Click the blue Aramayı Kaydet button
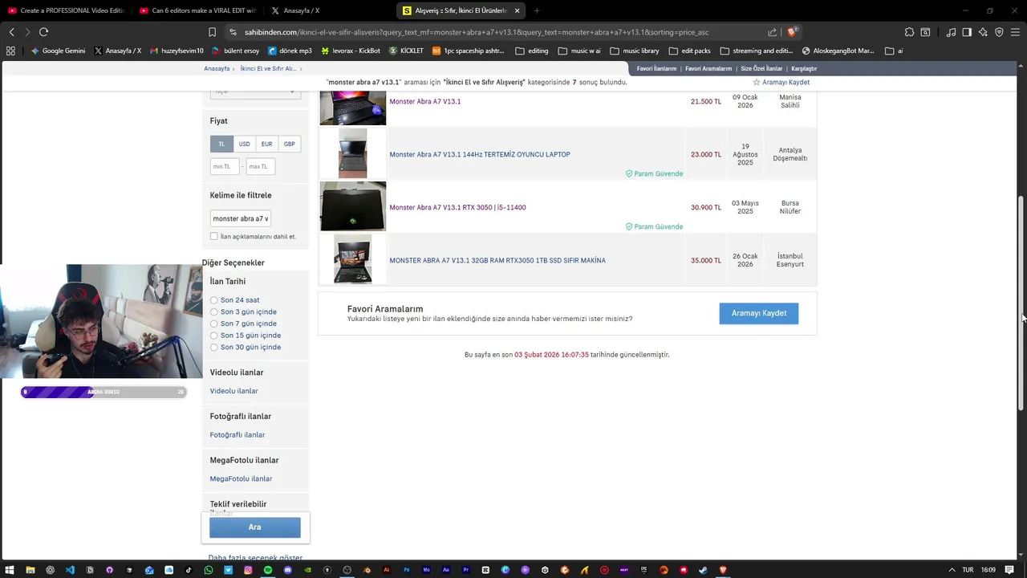 759,313
